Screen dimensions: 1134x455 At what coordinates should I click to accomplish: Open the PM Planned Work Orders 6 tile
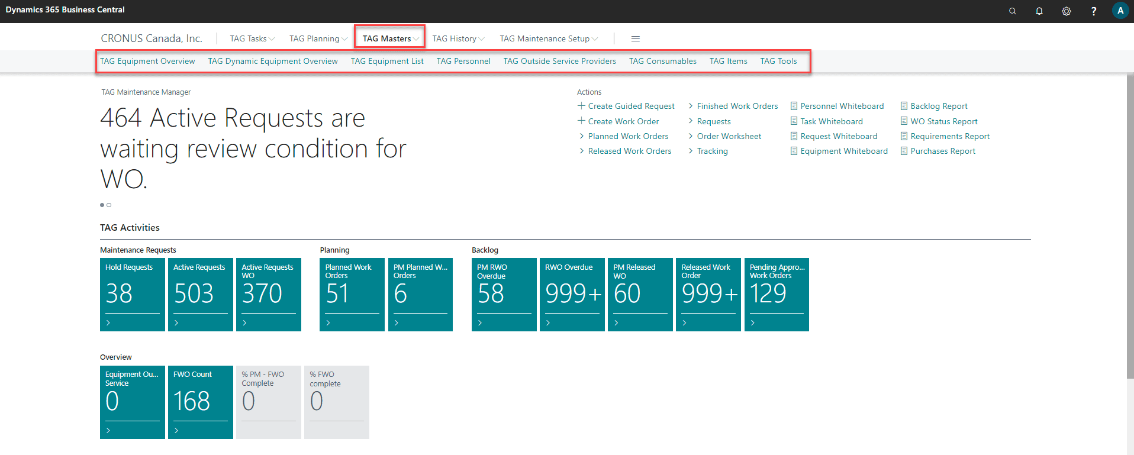[420, 295]
